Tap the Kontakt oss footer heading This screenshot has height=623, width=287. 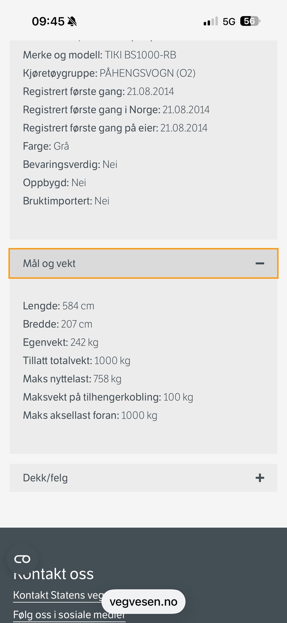coord(54,574)
